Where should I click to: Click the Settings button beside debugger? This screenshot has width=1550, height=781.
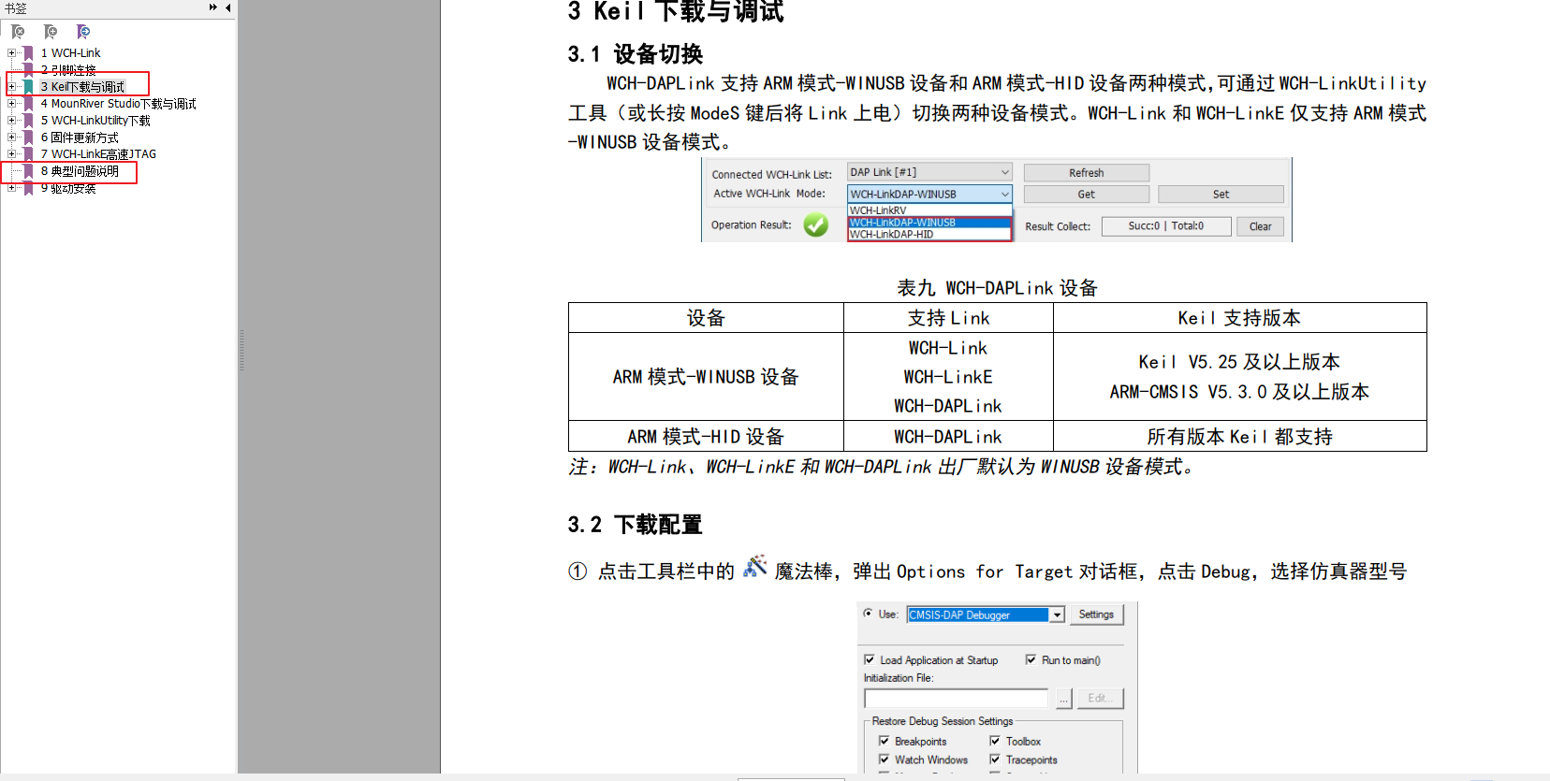coord(1095,615)
